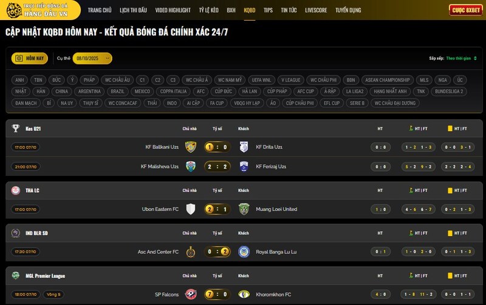This screenshot has width=486, height=305.
Task: Select the V League filter chip
Action: (291, 80)
